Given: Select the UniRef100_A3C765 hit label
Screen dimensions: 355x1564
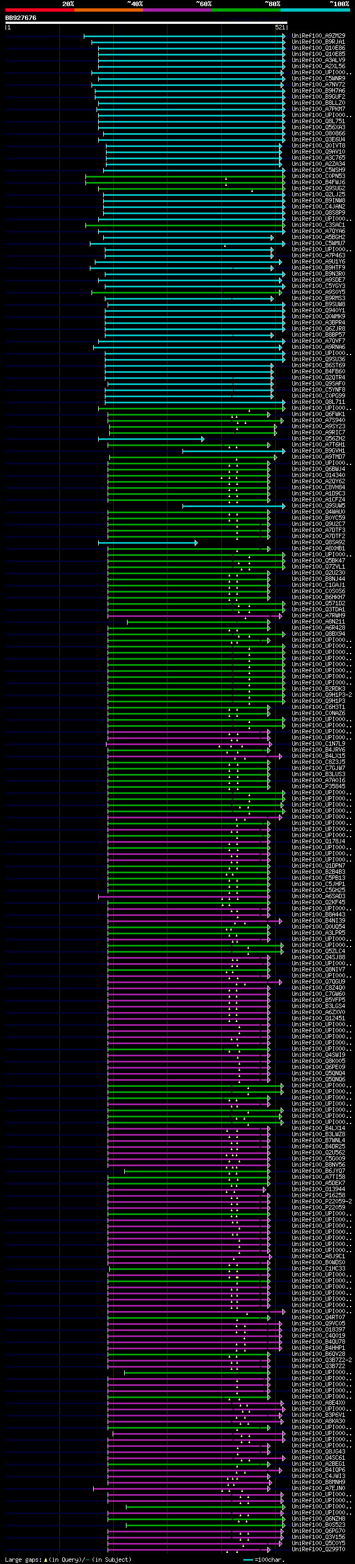Looking at the screenshot, I should pos(318,158).
